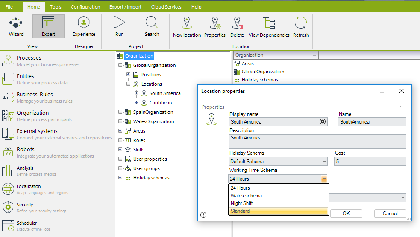Click the Cost field
420x237 pixels.
370,162
